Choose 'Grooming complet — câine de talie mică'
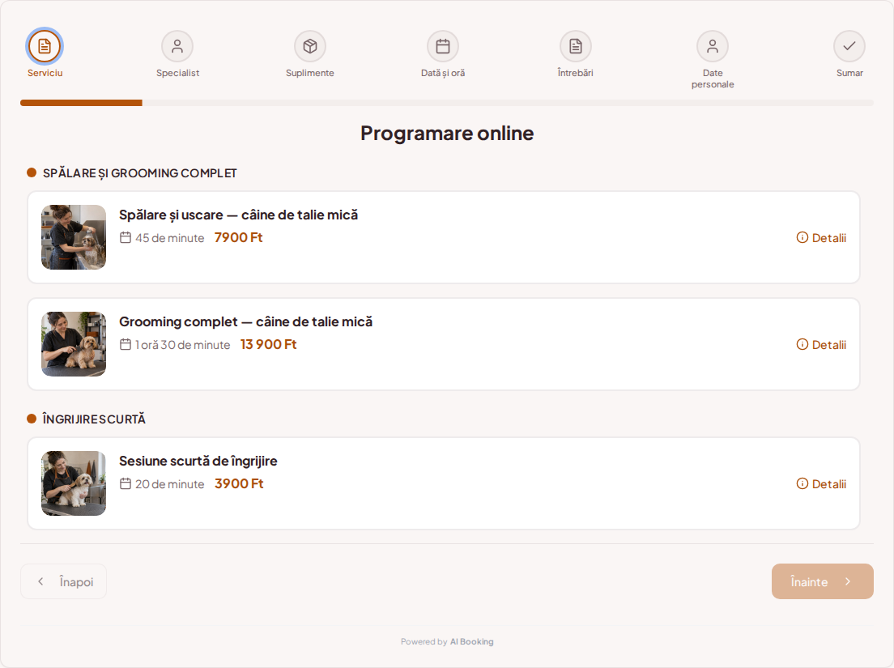Image resolution: width=894 pixels, height=668 pixels. click(245, 321)
